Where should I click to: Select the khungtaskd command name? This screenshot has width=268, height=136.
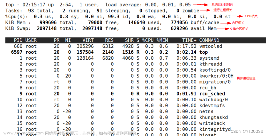coord(213,117)
